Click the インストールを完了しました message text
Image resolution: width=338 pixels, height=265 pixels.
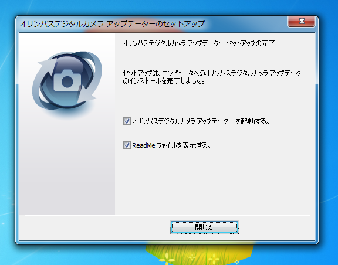215,77
